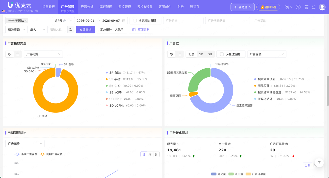This screenshot has height=178, width=329.
Task: Click the 广告组合 input field
Action: pos(183,21)
